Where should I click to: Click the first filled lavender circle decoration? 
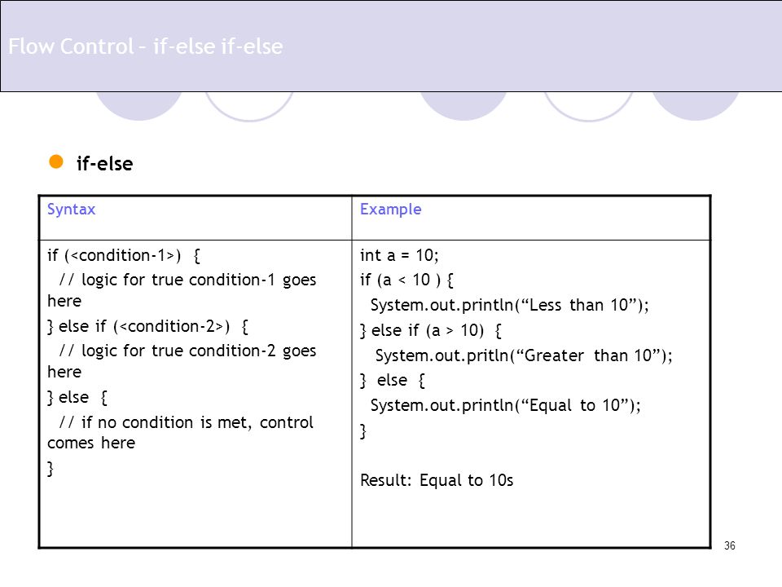click(138, 106)
